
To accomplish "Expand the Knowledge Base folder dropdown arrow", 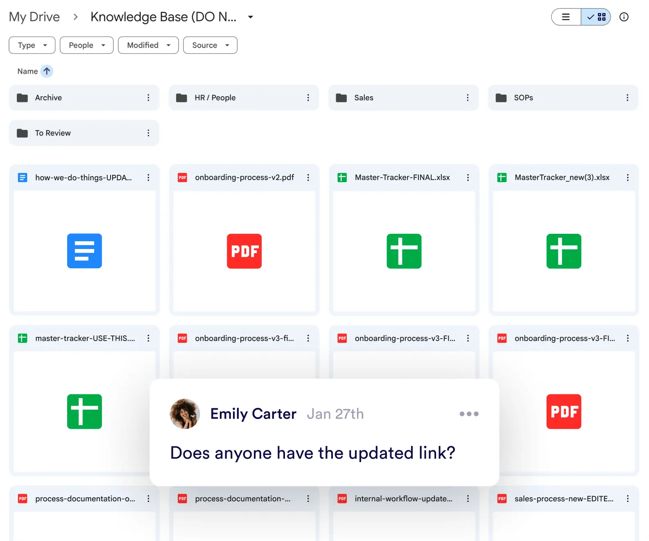I will pos(251,17).
